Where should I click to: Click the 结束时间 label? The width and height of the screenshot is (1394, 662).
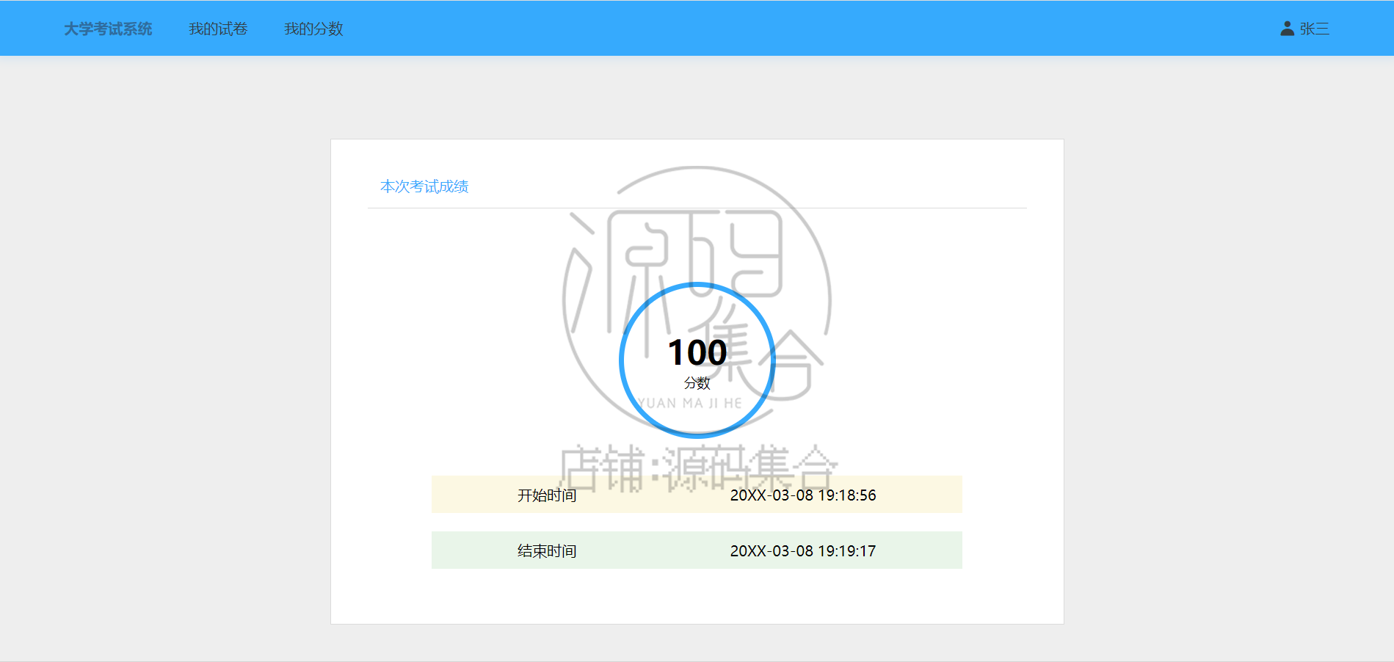pyautogui.click(x=547, y=551)
